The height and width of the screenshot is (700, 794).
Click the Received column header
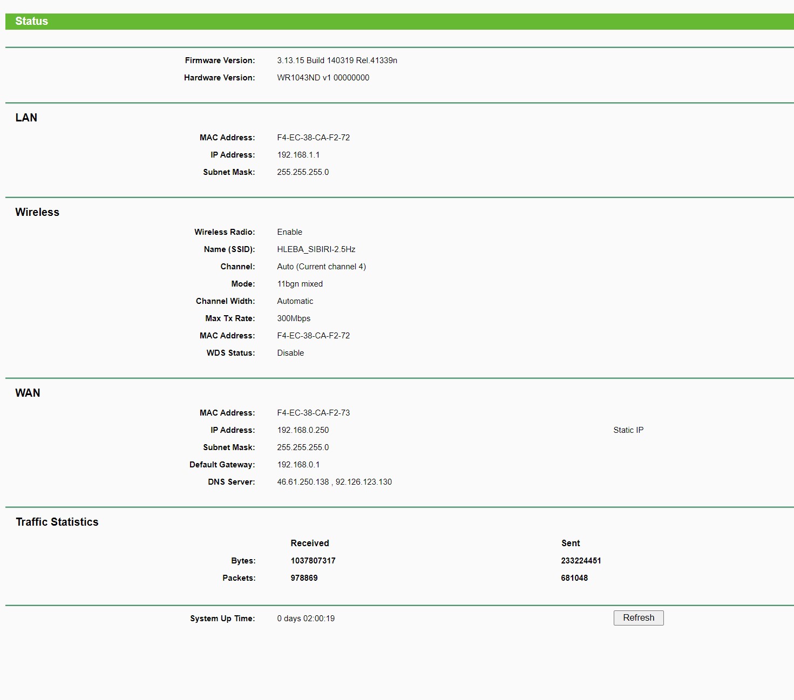tap(310, 543)
